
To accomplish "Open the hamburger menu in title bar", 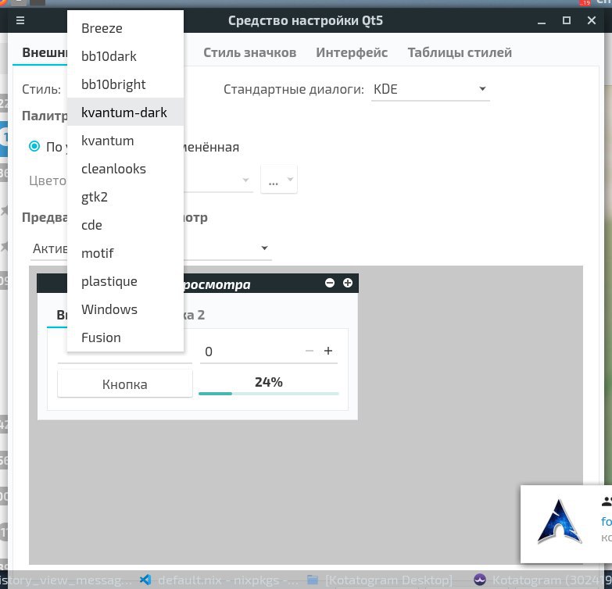I will (20, 20).
